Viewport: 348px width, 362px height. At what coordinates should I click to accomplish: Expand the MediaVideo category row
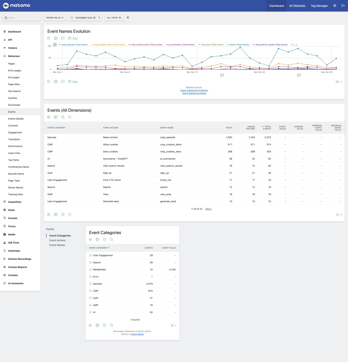(x=90, y=270)
